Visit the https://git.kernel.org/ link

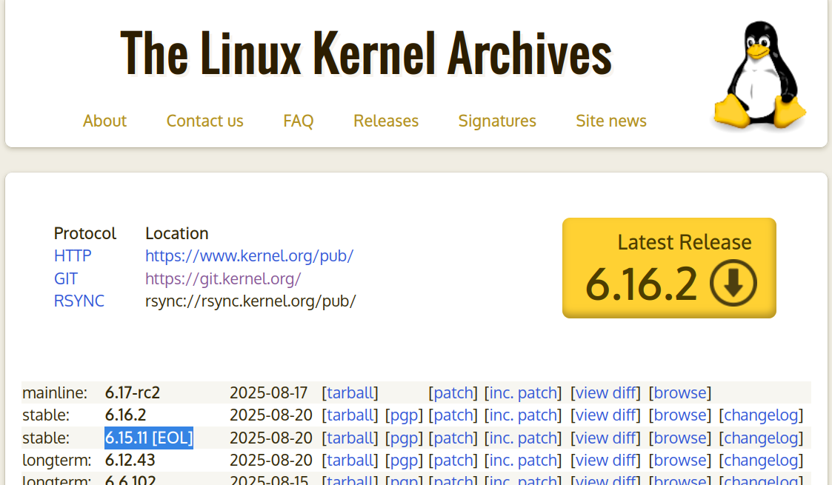click(223, 279)
